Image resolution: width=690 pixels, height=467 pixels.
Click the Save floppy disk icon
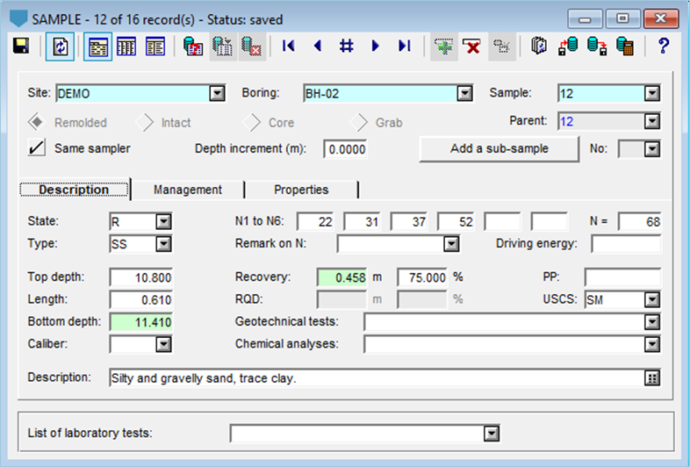[x=21, y=46]
